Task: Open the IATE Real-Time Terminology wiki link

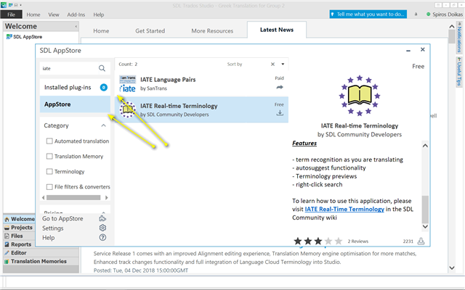Action: 344,210
